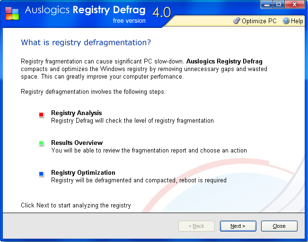This screenshot has width=308, height=242.
Task: Click the Auslogics colored squares logo
Action: point(12,13)
